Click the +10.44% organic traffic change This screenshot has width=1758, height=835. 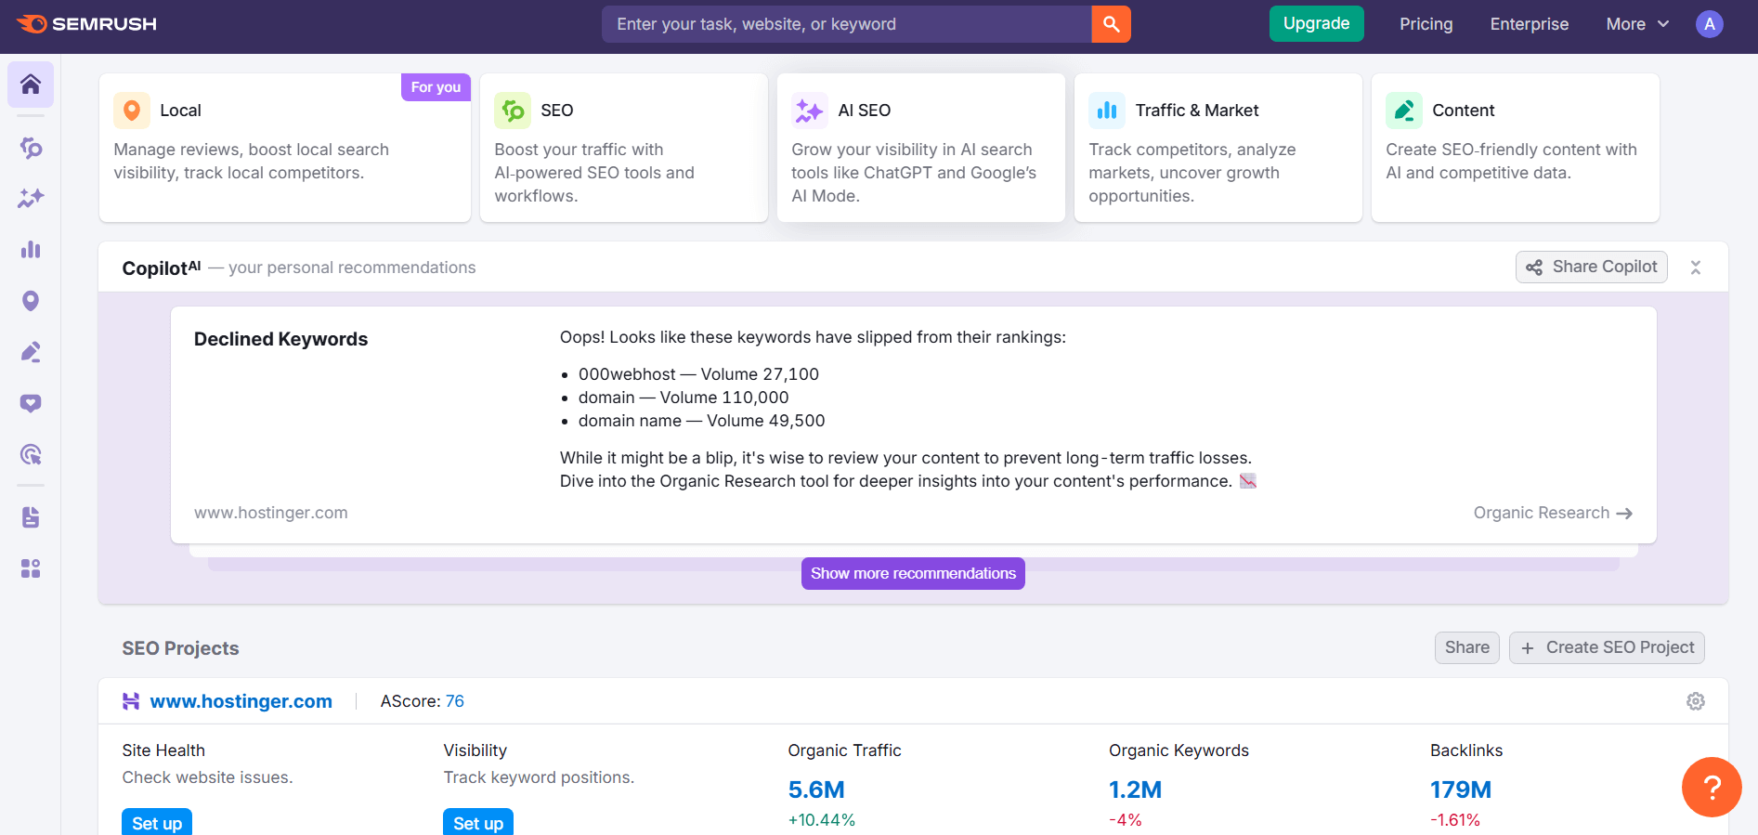point(822,820)
